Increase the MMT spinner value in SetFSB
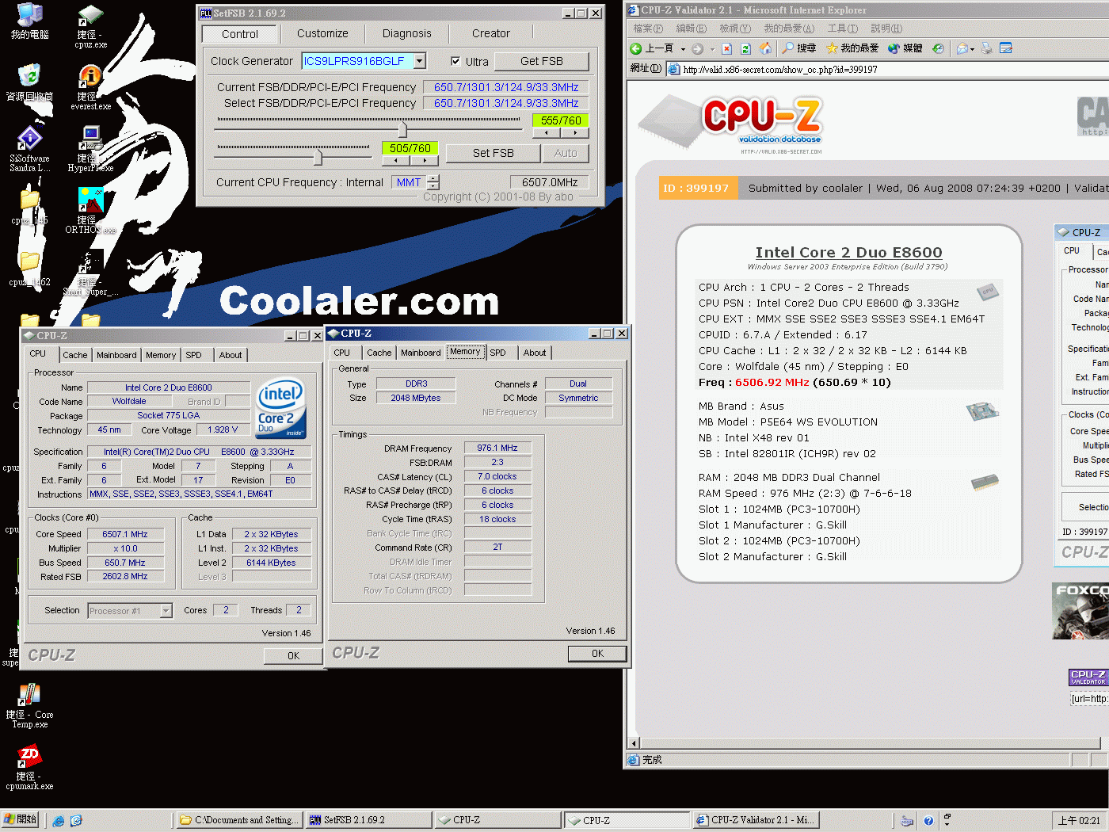 [x=433, y=178]
